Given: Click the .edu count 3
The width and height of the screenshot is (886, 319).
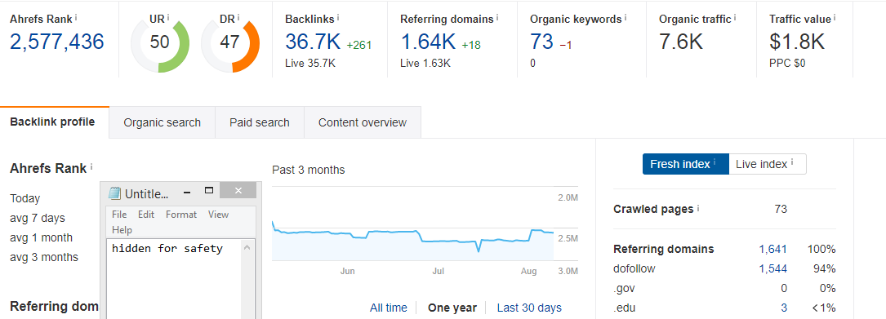Looking at the screenshot, I should (x=784, y=308).
